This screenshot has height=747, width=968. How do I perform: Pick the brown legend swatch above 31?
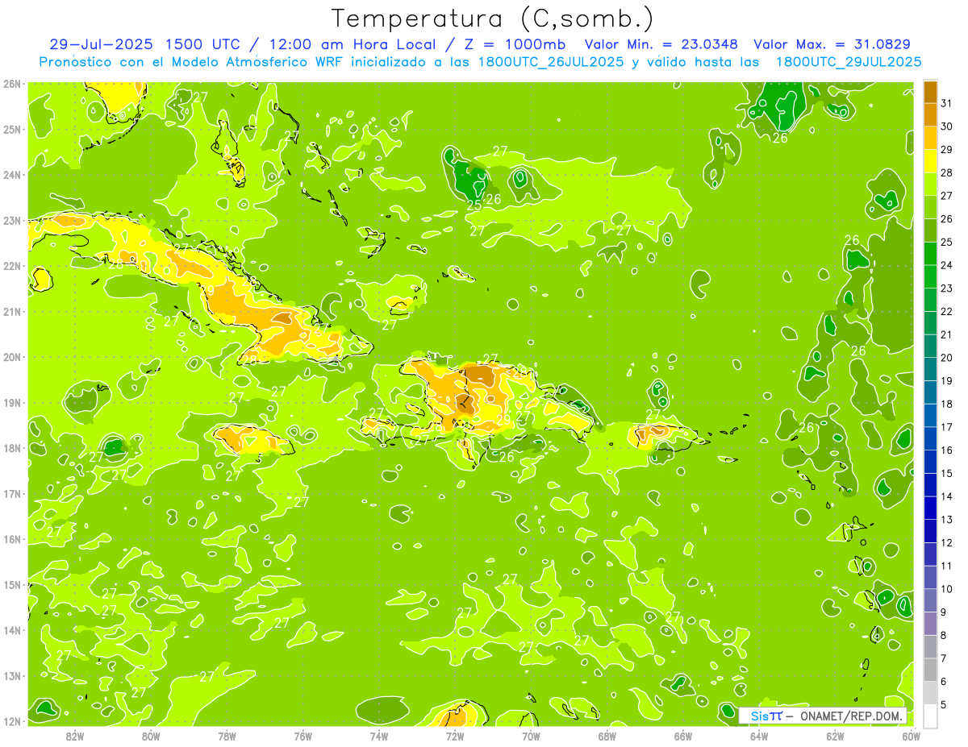(x=931, y=92)
